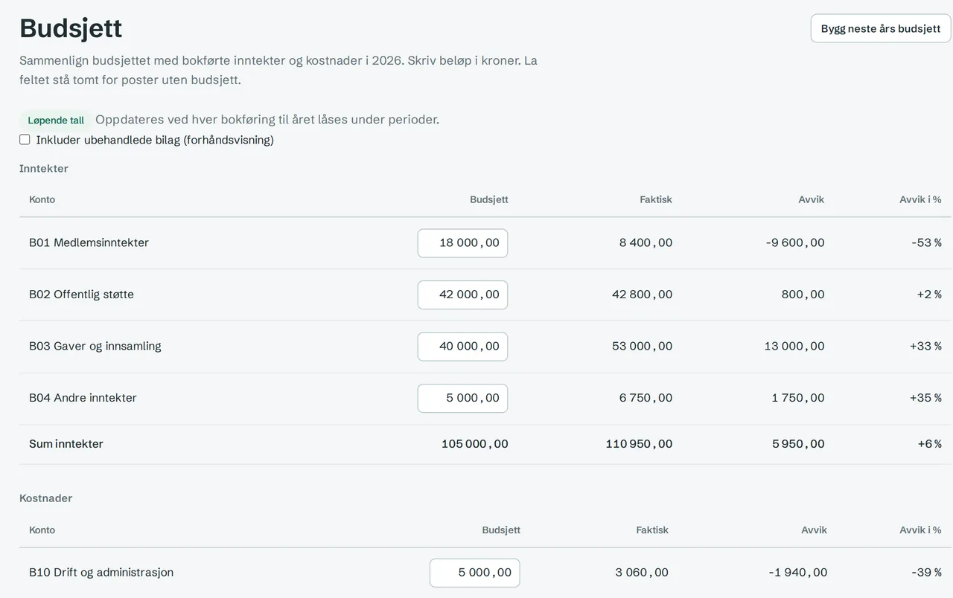Enable Inkluder ubehandlede bilag checkbox

pos(25,140)
